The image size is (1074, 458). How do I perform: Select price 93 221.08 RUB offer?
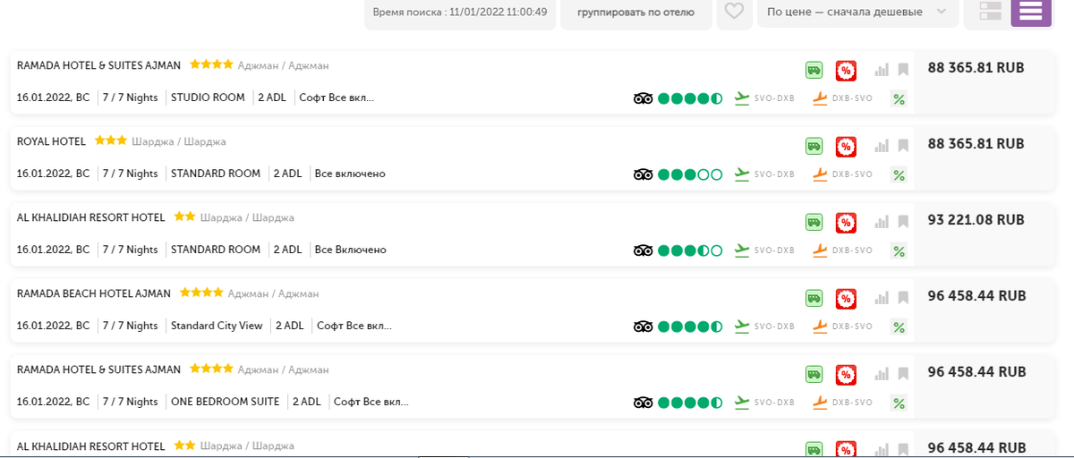976,220
